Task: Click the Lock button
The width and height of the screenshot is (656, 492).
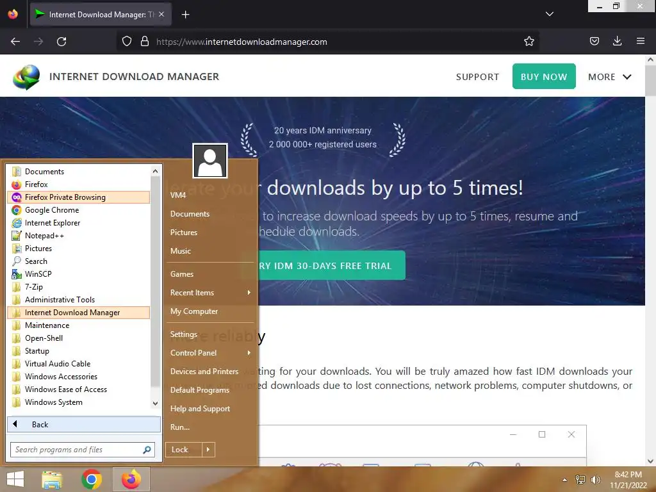Action: tap(184, 450)
